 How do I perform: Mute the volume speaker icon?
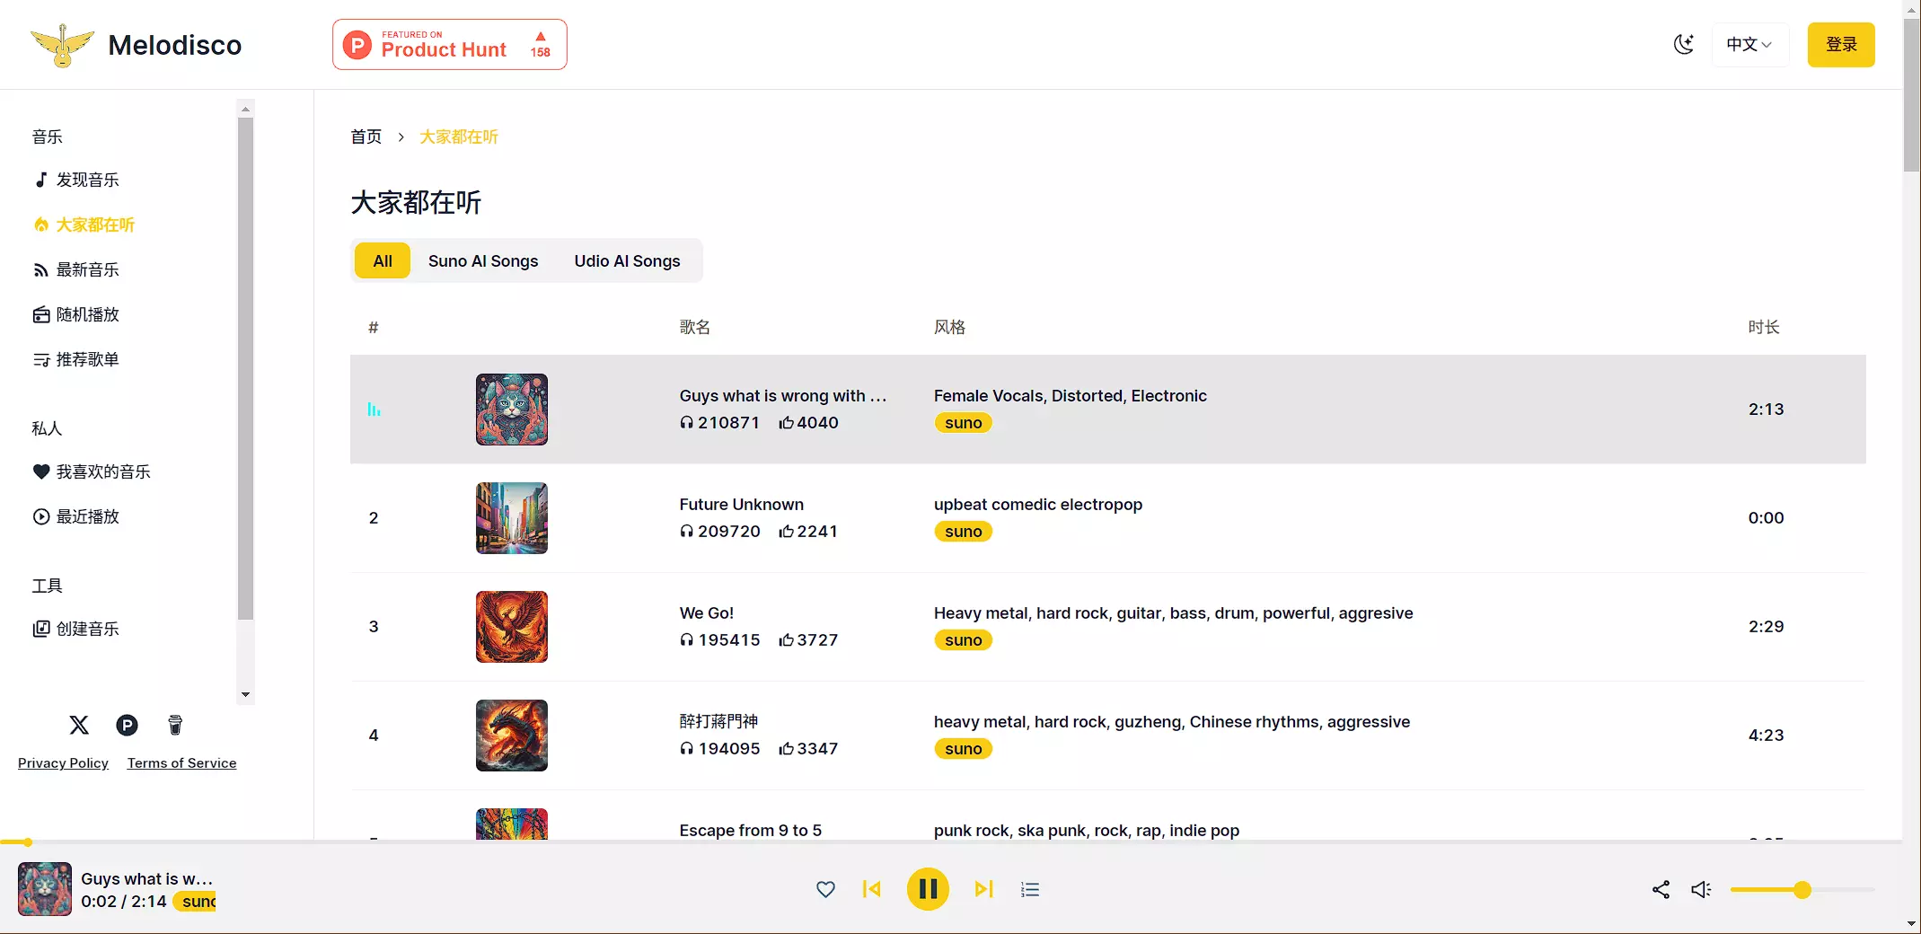(x=1701, y=889)
